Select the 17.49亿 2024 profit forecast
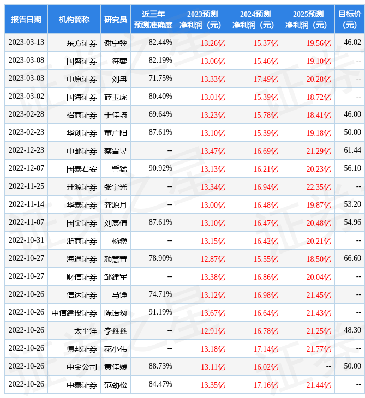The width and height of the screenshot is (365, 398). pyautogui.click(x=266, y=79)
